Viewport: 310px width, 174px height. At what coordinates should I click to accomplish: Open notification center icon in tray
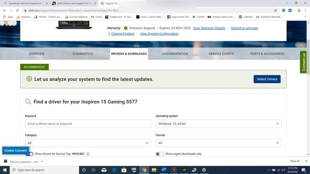pyautogui.click(x=304, y=170)
